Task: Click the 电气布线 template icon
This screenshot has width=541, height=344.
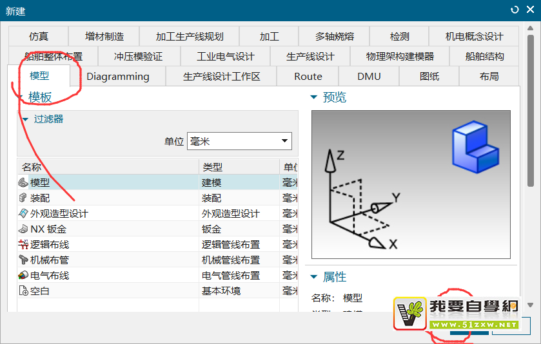Action: [23, 275]
